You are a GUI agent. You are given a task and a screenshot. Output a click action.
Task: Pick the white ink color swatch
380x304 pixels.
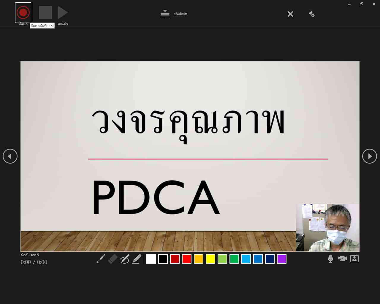pyautogui.click(x=151, y=259)
